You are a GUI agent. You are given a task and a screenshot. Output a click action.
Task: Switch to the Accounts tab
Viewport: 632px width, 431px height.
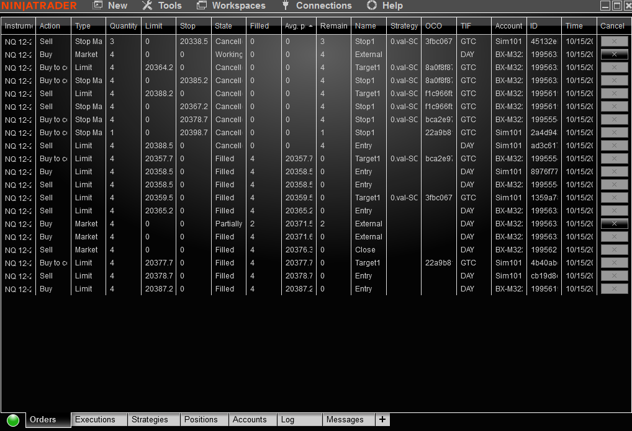coord(253,420)
